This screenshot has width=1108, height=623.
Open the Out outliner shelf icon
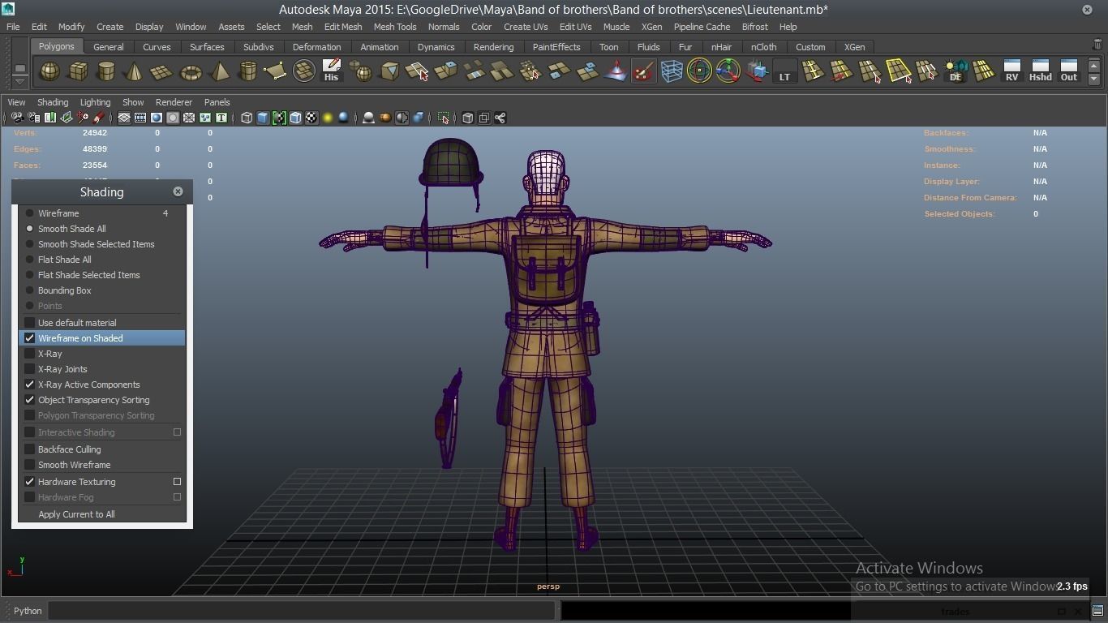click(x=1069, y=71)
